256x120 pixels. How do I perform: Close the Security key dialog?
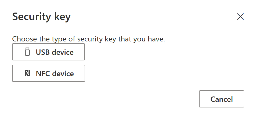[x=240, y=17]
